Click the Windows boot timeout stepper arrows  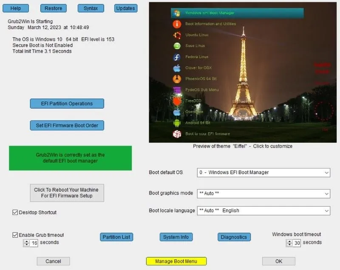[x=289, y=243]
